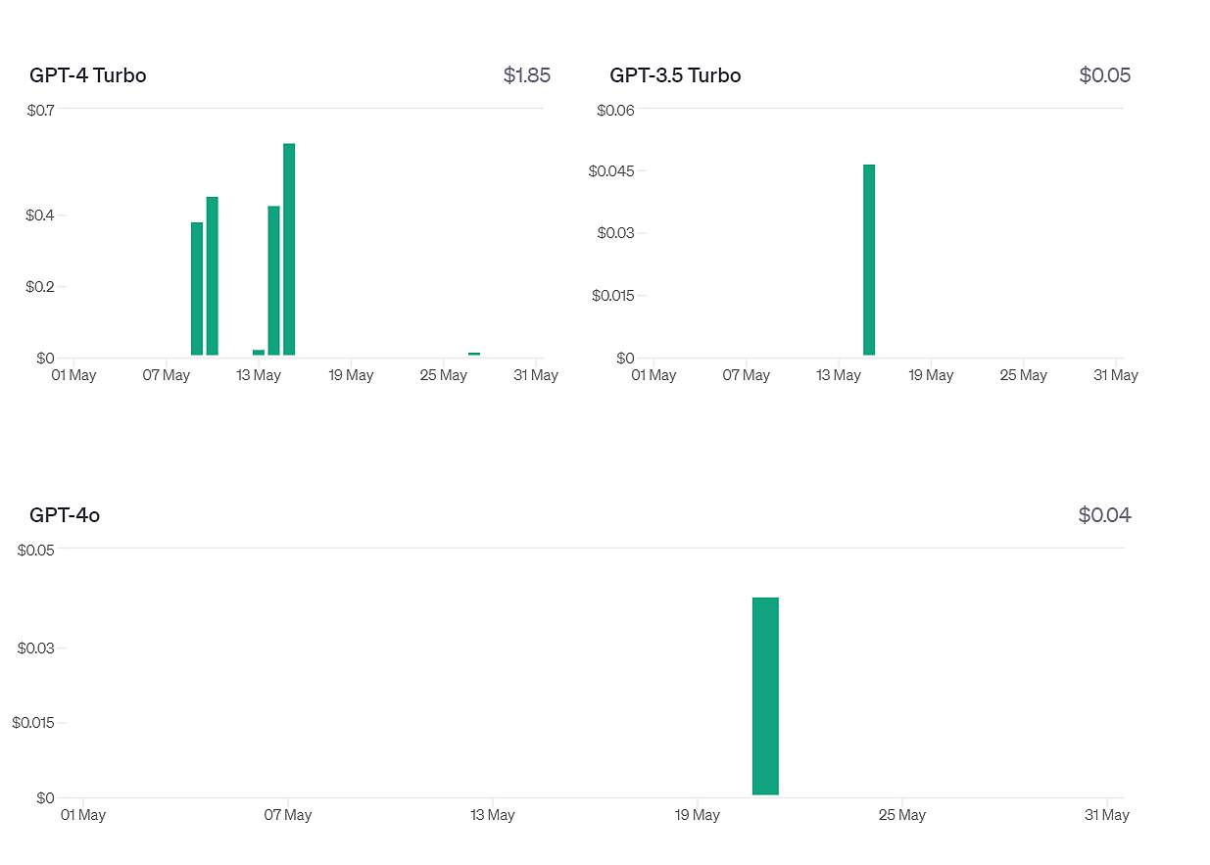Click the $0.06 axis label in GPT-3.5 Turbo
The image size is (1210, 865).
tap(615, 110)
